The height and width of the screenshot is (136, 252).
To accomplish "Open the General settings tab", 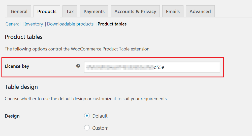I will coord(19,12).
